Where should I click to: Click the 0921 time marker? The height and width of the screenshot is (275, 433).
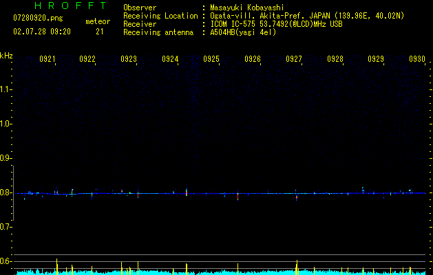coord(47,59)
